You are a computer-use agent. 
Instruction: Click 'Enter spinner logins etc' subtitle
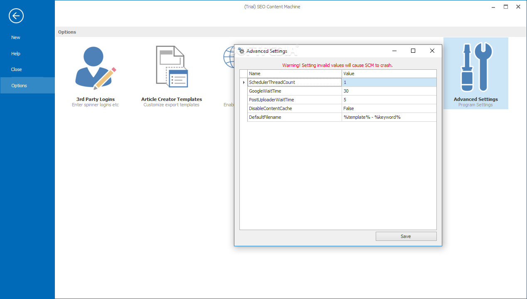click(96, 105)
